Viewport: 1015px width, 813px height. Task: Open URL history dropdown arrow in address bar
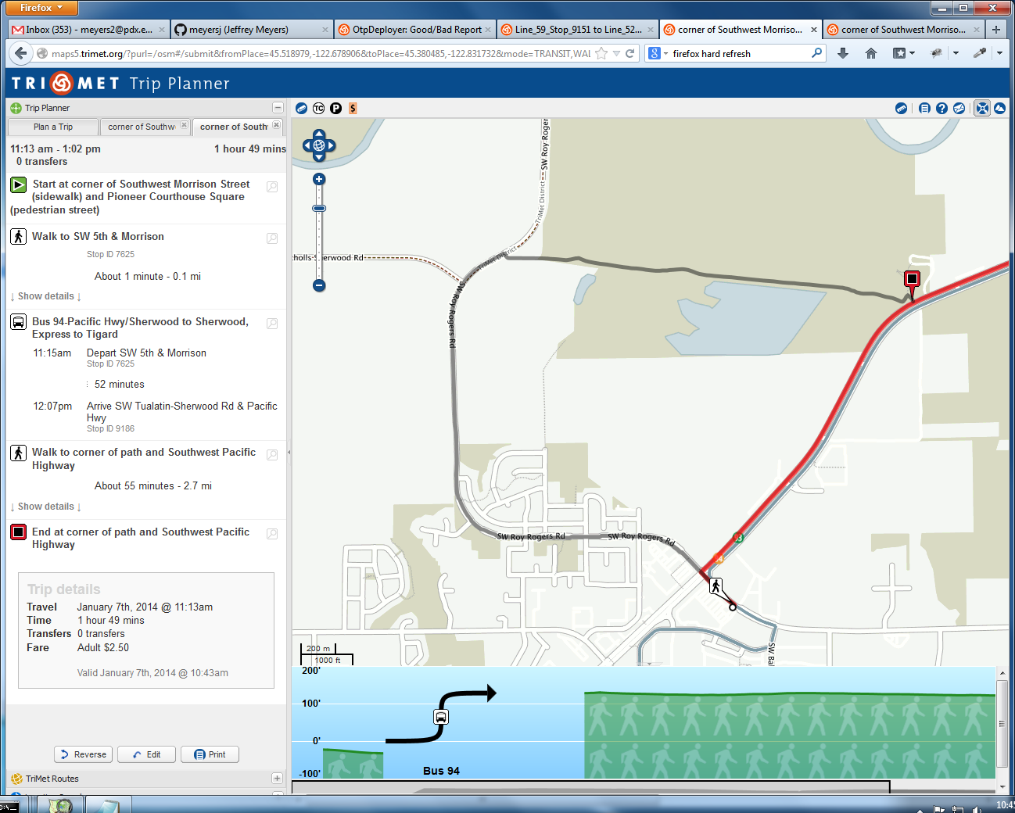click(617, 53)
